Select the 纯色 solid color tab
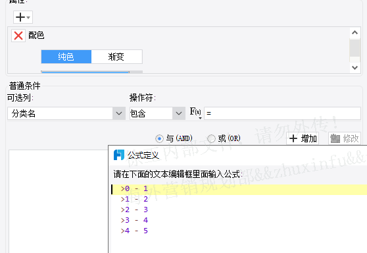Image resolution: width=367 pixels, height=253 pixels. (66, 57)
